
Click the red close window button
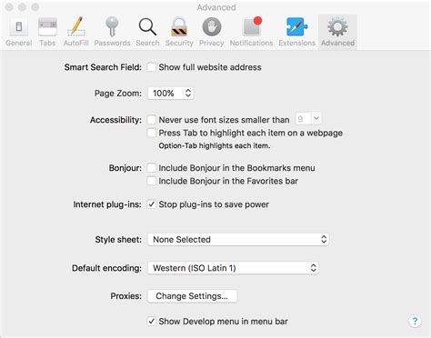[x=9, y=7]
